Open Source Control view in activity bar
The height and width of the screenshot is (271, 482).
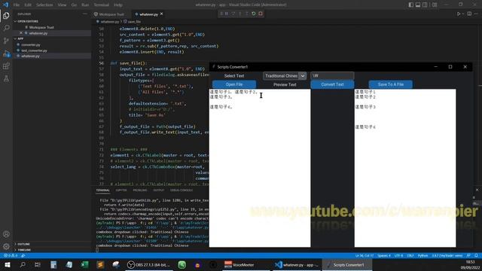coord(6,41)
